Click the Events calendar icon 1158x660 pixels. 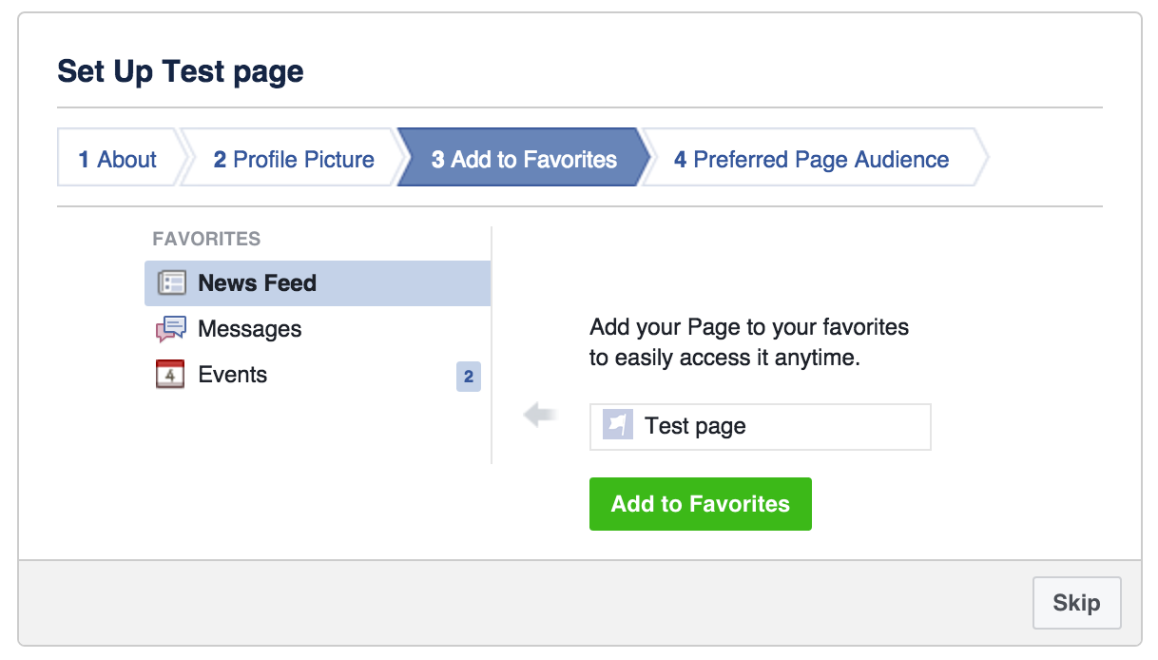point(170,375)
